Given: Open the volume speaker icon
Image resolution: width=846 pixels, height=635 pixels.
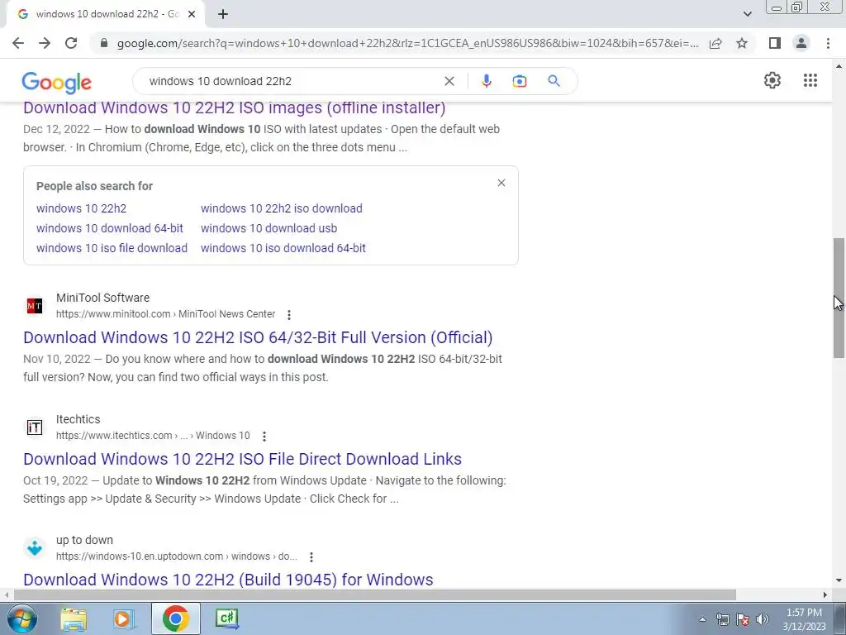Looking at the screenshot, I should click(x=763, y=619).
